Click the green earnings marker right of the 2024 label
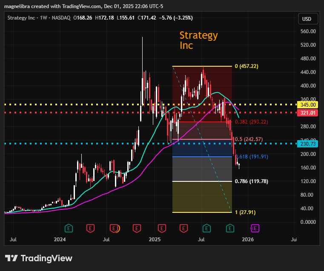The width and height of the screenshot is (324, 271). (69, 229)
